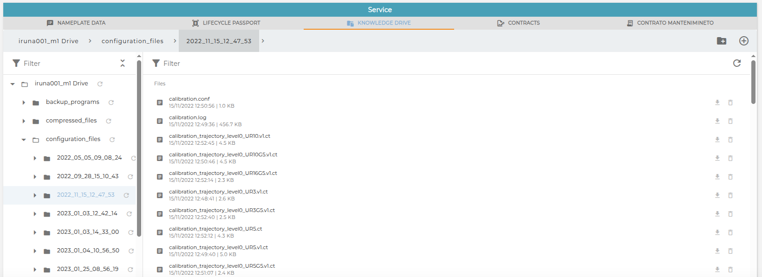This screenshot has width=762, height=277.
Task: Select the 2023_01_25_08_56_19 folder
Action: [88, 269]
